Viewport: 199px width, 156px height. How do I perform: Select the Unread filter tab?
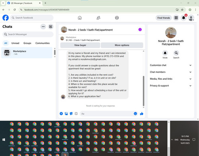pyautogui.click(x=15, y=43)
